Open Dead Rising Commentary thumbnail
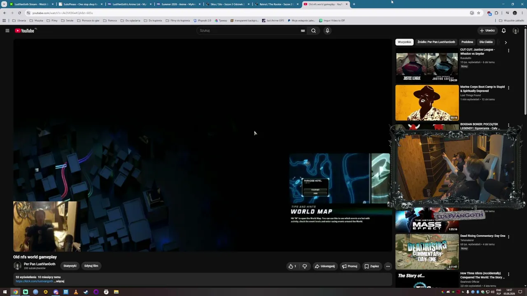 tap(427, 252)
